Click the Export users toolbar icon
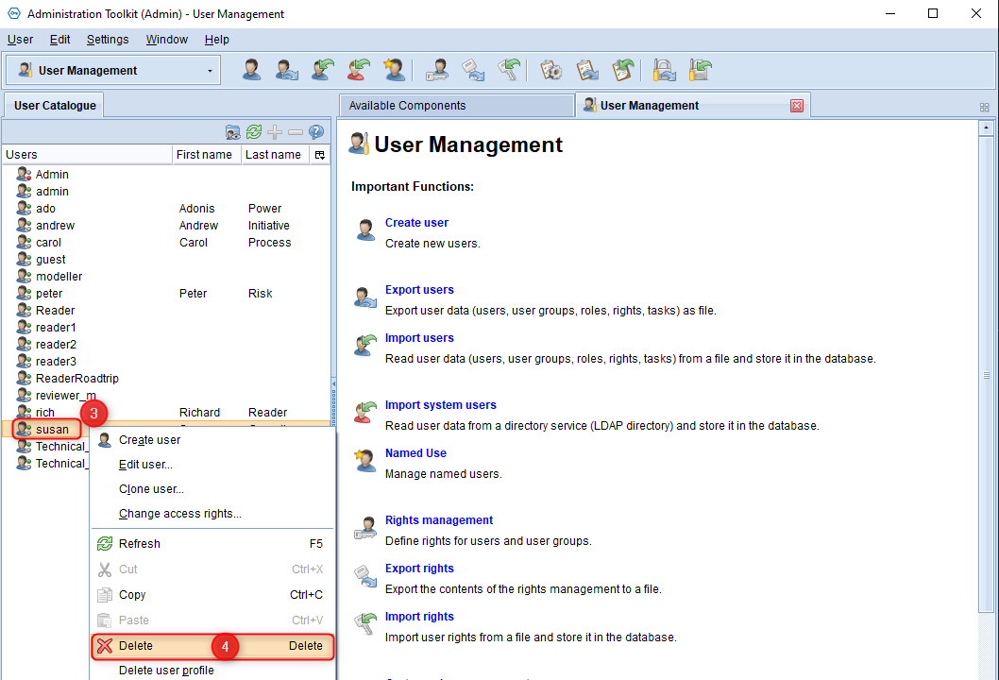This screenshot has width=999, height=680. click(x=287, y=70)
